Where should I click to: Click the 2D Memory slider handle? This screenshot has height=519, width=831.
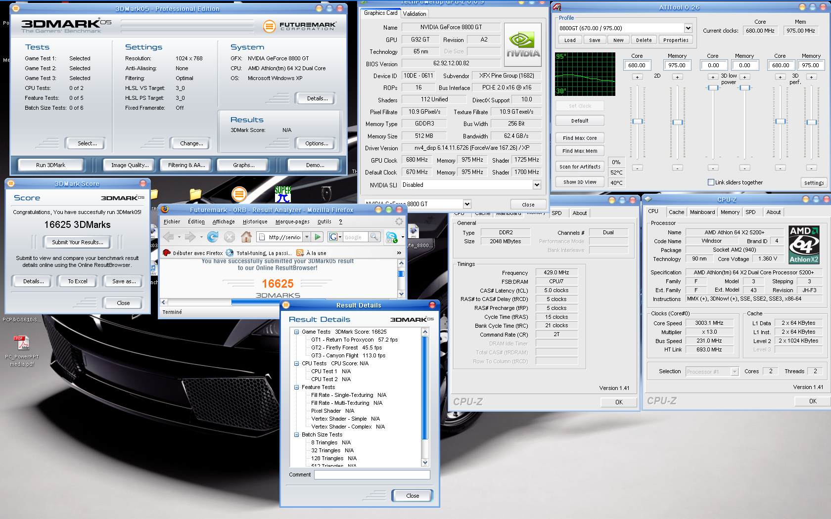click(x=678, y=122)
